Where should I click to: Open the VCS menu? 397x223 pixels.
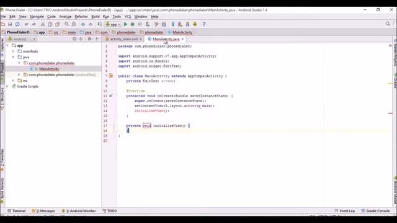pos(128,17)
